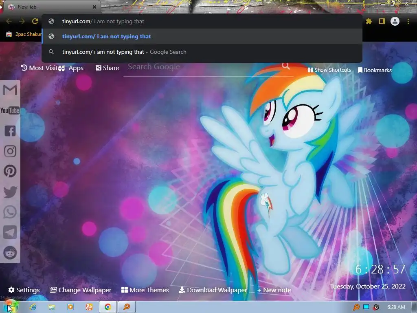Open Instagram sidebar shortcut

point(10,151)
